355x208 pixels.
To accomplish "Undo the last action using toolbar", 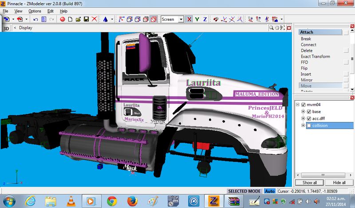I will click(35, 20).
